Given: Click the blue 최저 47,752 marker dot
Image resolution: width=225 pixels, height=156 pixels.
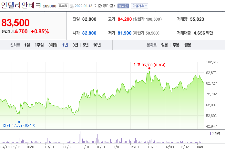Looking at the screenshot, I should click(x=19, y=122).
